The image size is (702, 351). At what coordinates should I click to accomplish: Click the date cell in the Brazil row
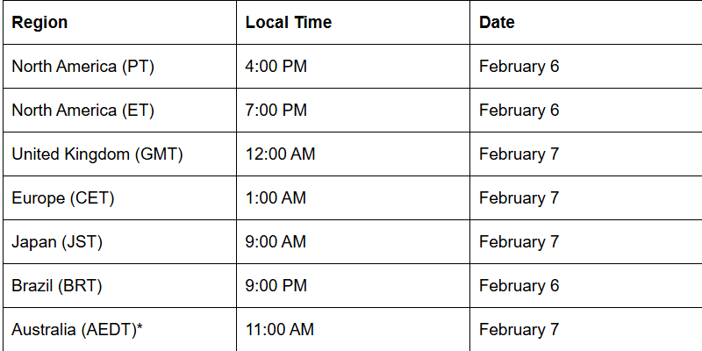519,286
